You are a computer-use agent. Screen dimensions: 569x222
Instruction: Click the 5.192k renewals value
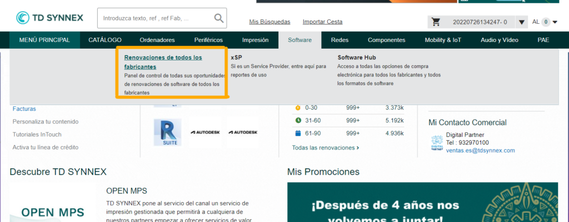point(395,120)
